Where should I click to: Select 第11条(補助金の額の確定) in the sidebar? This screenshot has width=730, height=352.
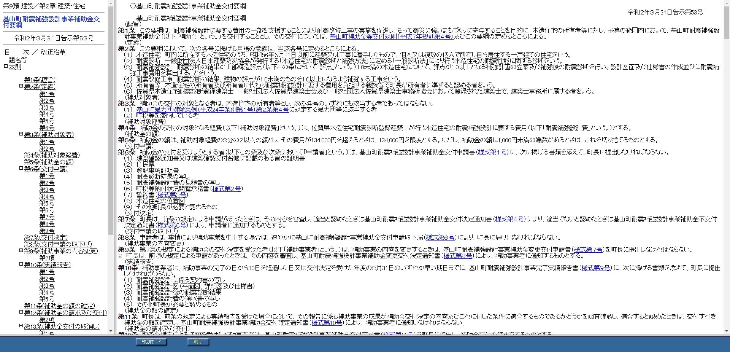[x=59, y=306]
